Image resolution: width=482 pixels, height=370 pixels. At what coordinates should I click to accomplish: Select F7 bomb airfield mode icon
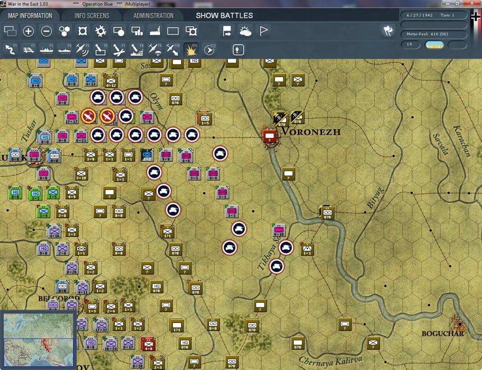click(119, 49)
